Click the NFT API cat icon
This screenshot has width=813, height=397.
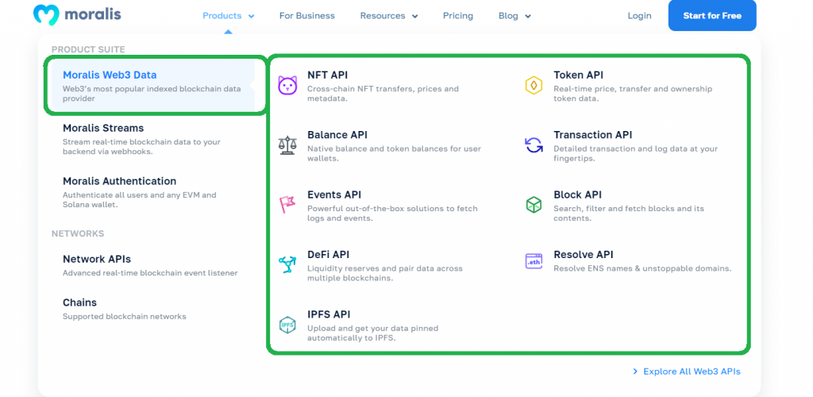pos(287,85)
